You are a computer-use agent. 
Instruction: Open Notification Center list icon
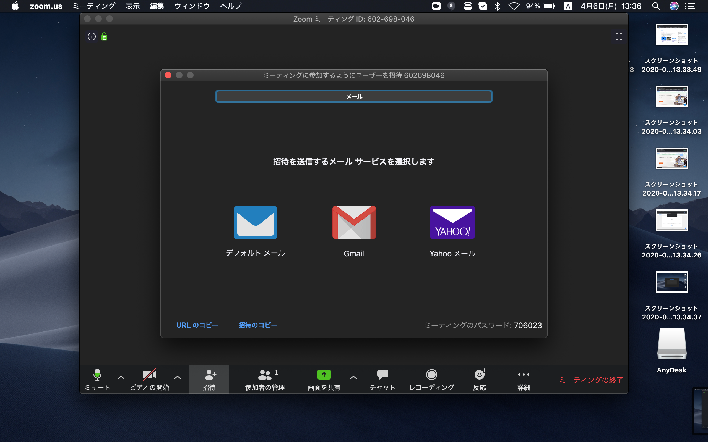tap(691, 6)
